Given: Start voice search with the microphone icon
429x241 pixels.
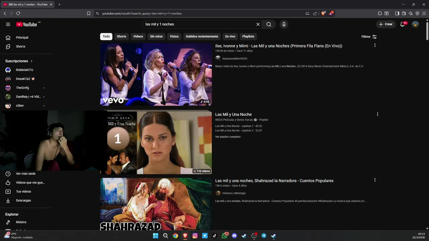Looking at the screenshot, I should tap(284, 24).
